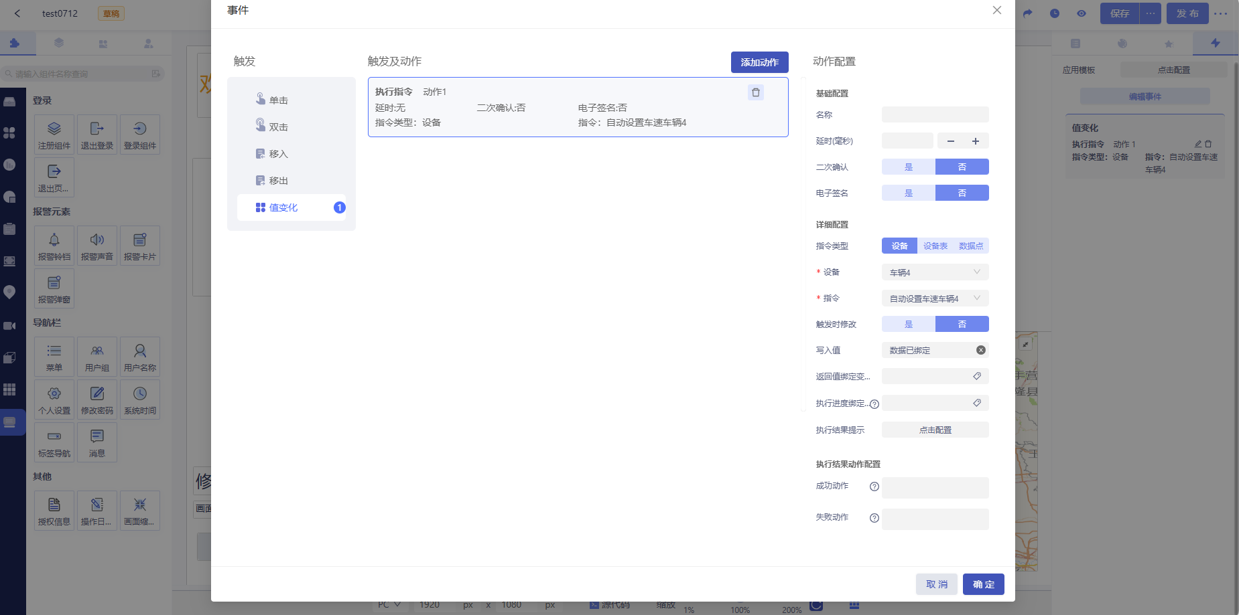The height and width of the screenshot is (615, 1239).
Task: Click the 系统时间 component
Action: click(140, 400)
